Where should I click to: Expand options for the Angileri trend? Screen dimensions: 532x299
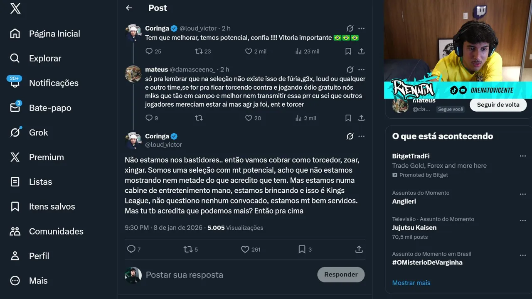(522, 194)
